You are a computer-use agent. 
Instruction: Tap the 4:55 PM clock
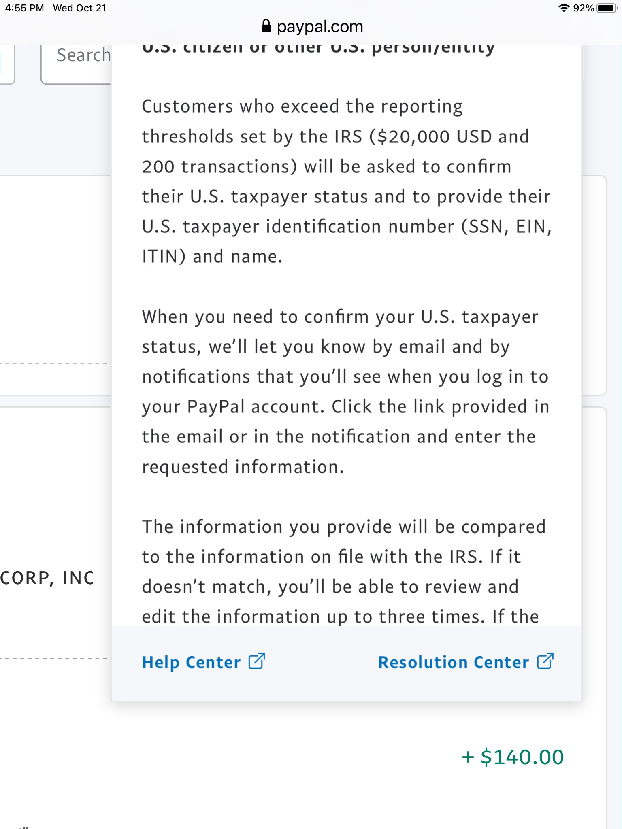click(x=24, y=8)
